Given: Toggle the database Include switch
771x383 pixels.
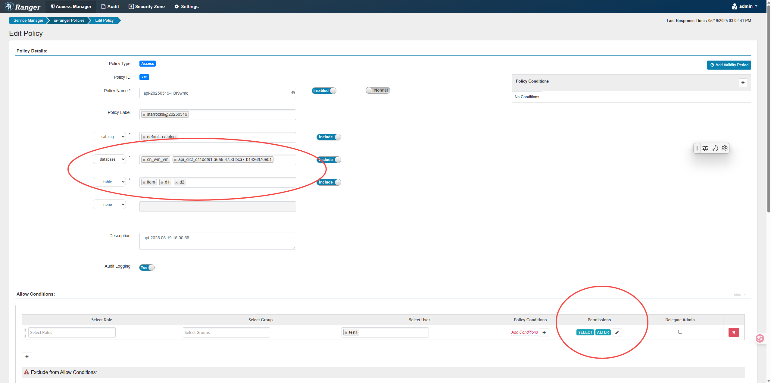Looking at the screenshot, I should tap(329, 160).
